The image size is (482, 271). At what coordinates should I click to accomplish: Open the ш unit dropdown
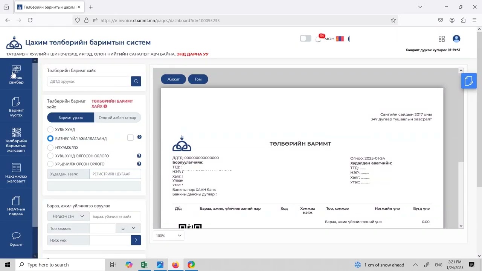coord(129,228)
